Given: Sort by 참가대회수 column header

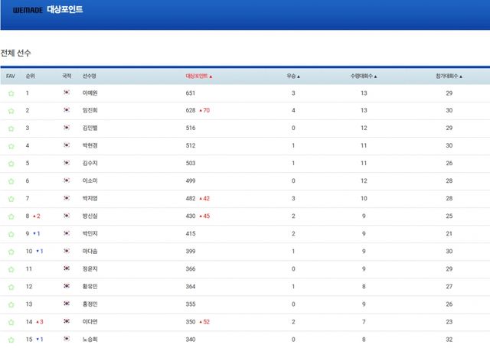Looking at the screenshot, I should click(449, 76).
